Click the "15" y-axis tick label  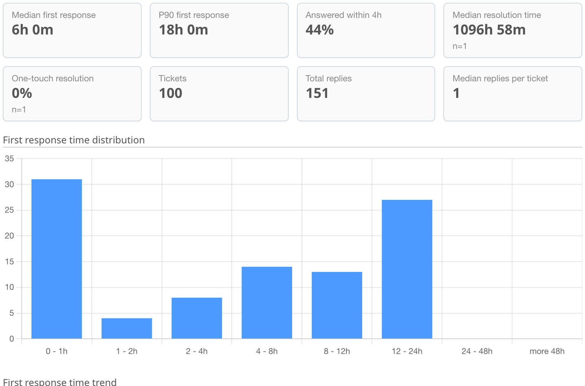click(9, 262)
